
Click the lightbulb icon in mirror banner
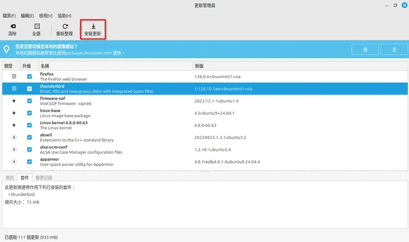(x=7, y=49)
